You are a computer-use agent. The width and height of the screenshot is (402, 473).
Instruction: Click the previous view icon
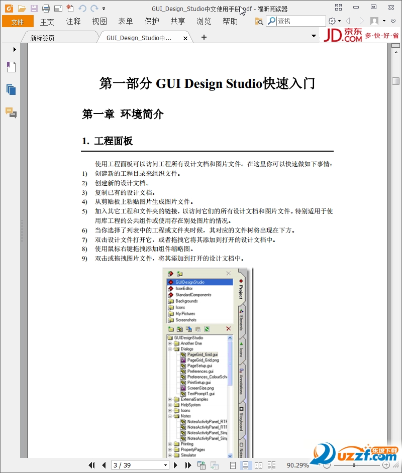202,465
